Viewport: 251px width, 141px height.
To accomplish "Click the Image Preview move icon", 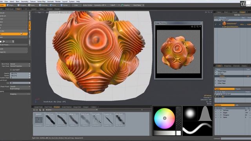I will pos(192,27).
